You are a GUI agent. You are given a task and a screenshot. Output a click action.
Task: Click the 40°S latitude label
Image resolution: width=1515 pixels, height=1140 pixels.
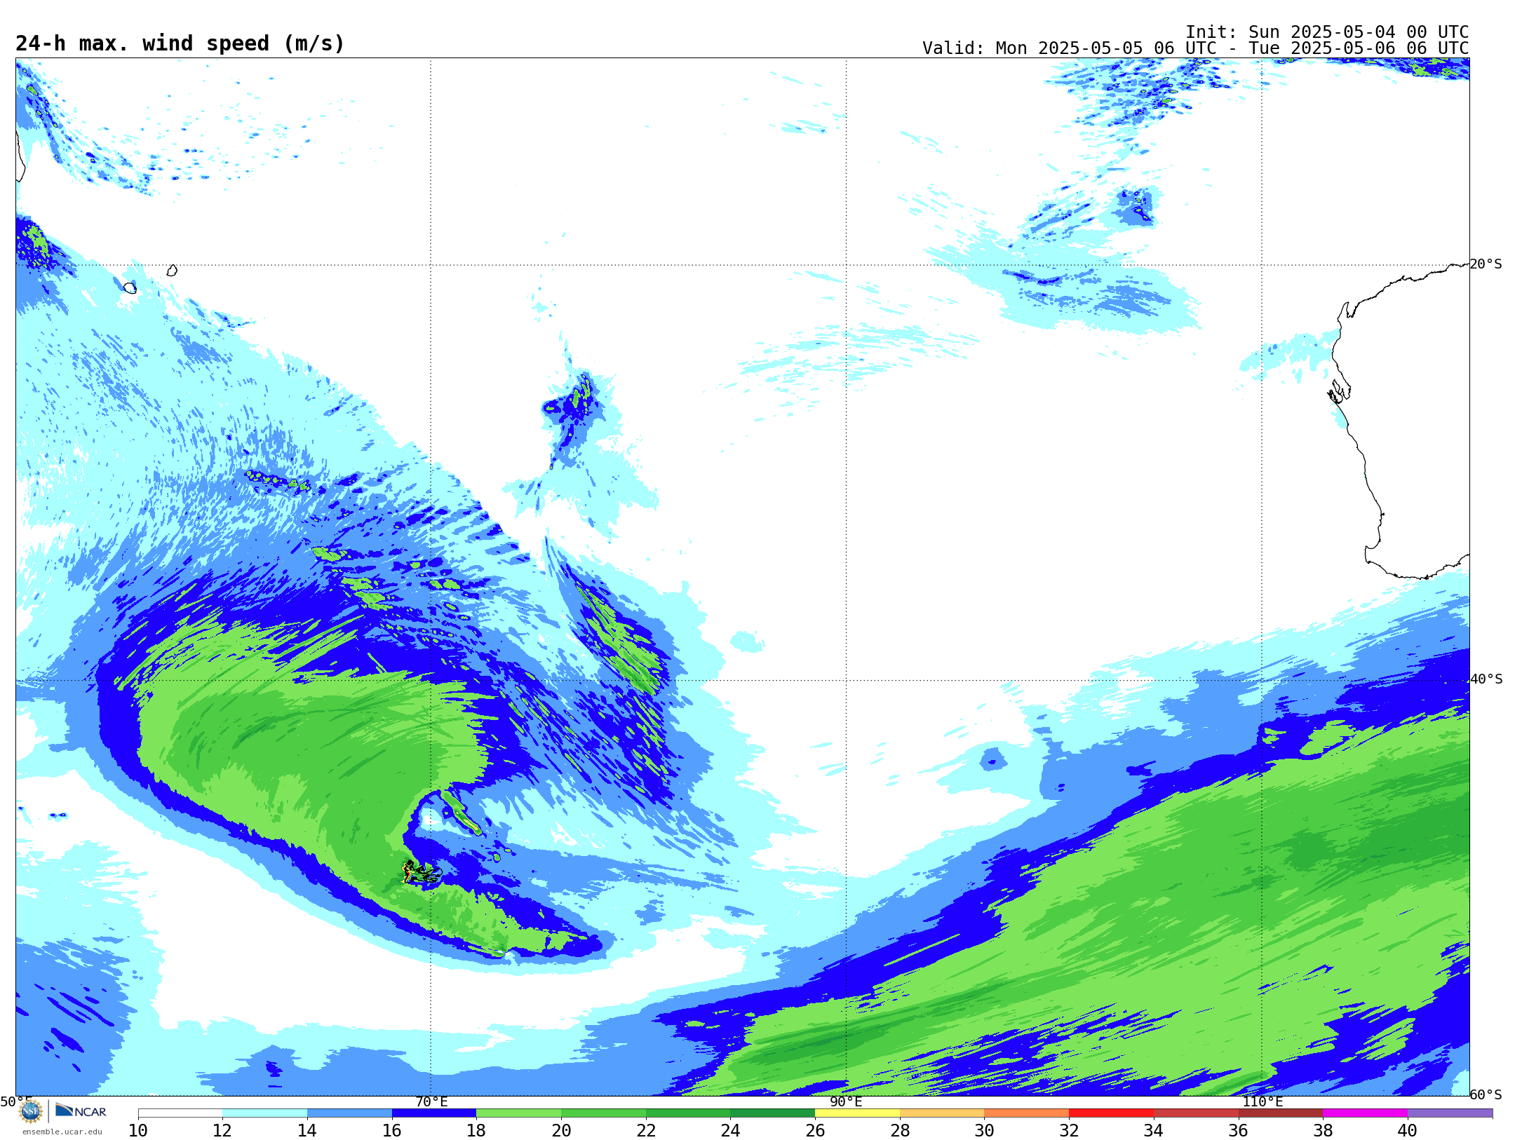pos(1486,679)
